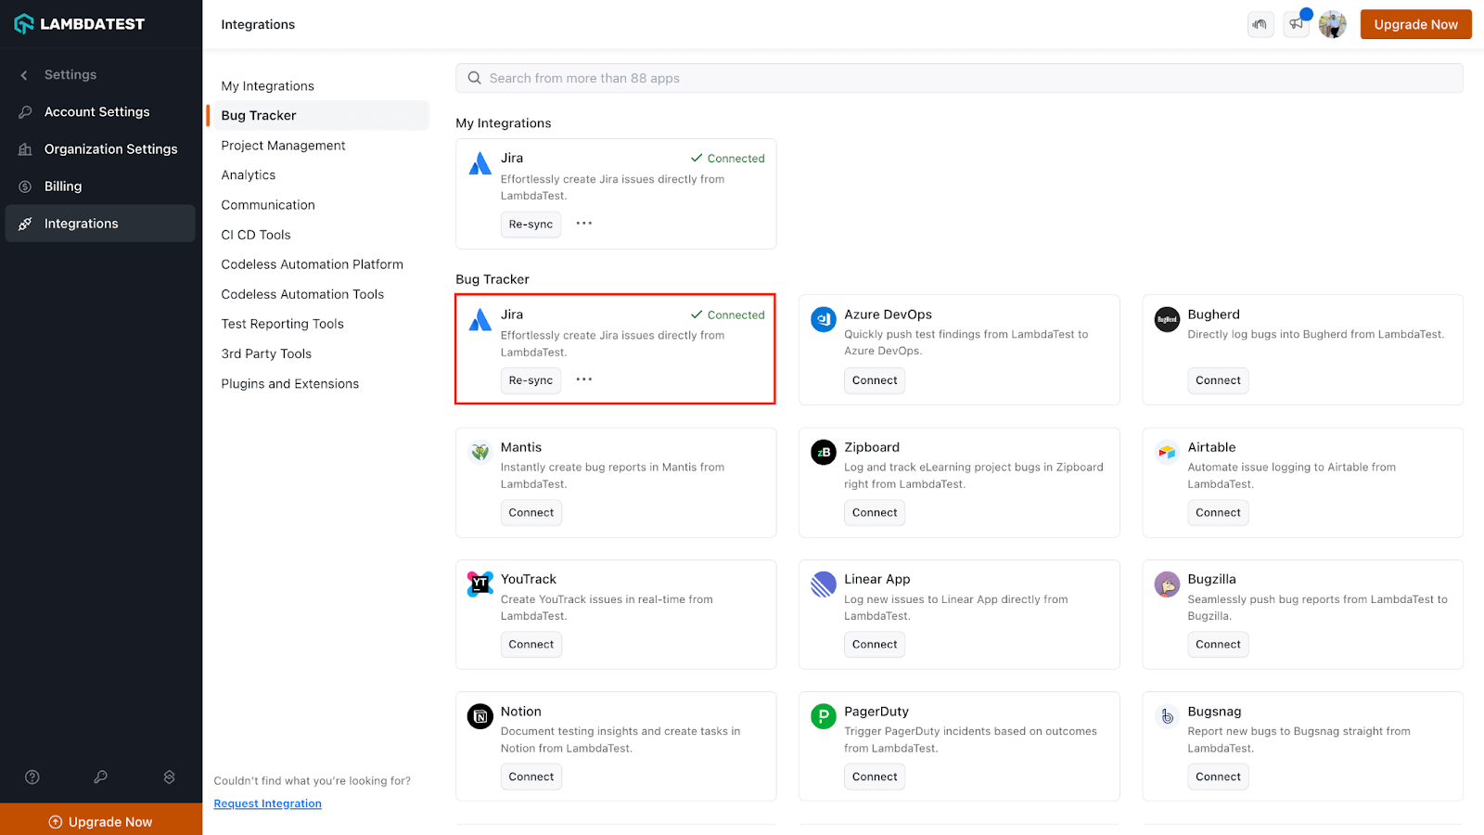Select the YouTrack icon
The image size is (1484, 835).
pyautogui.click(x=480, y=584)
